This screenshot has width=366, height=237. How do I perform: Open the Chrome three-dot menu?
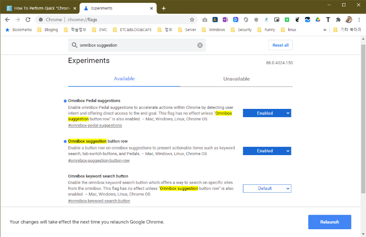[359, 20]
